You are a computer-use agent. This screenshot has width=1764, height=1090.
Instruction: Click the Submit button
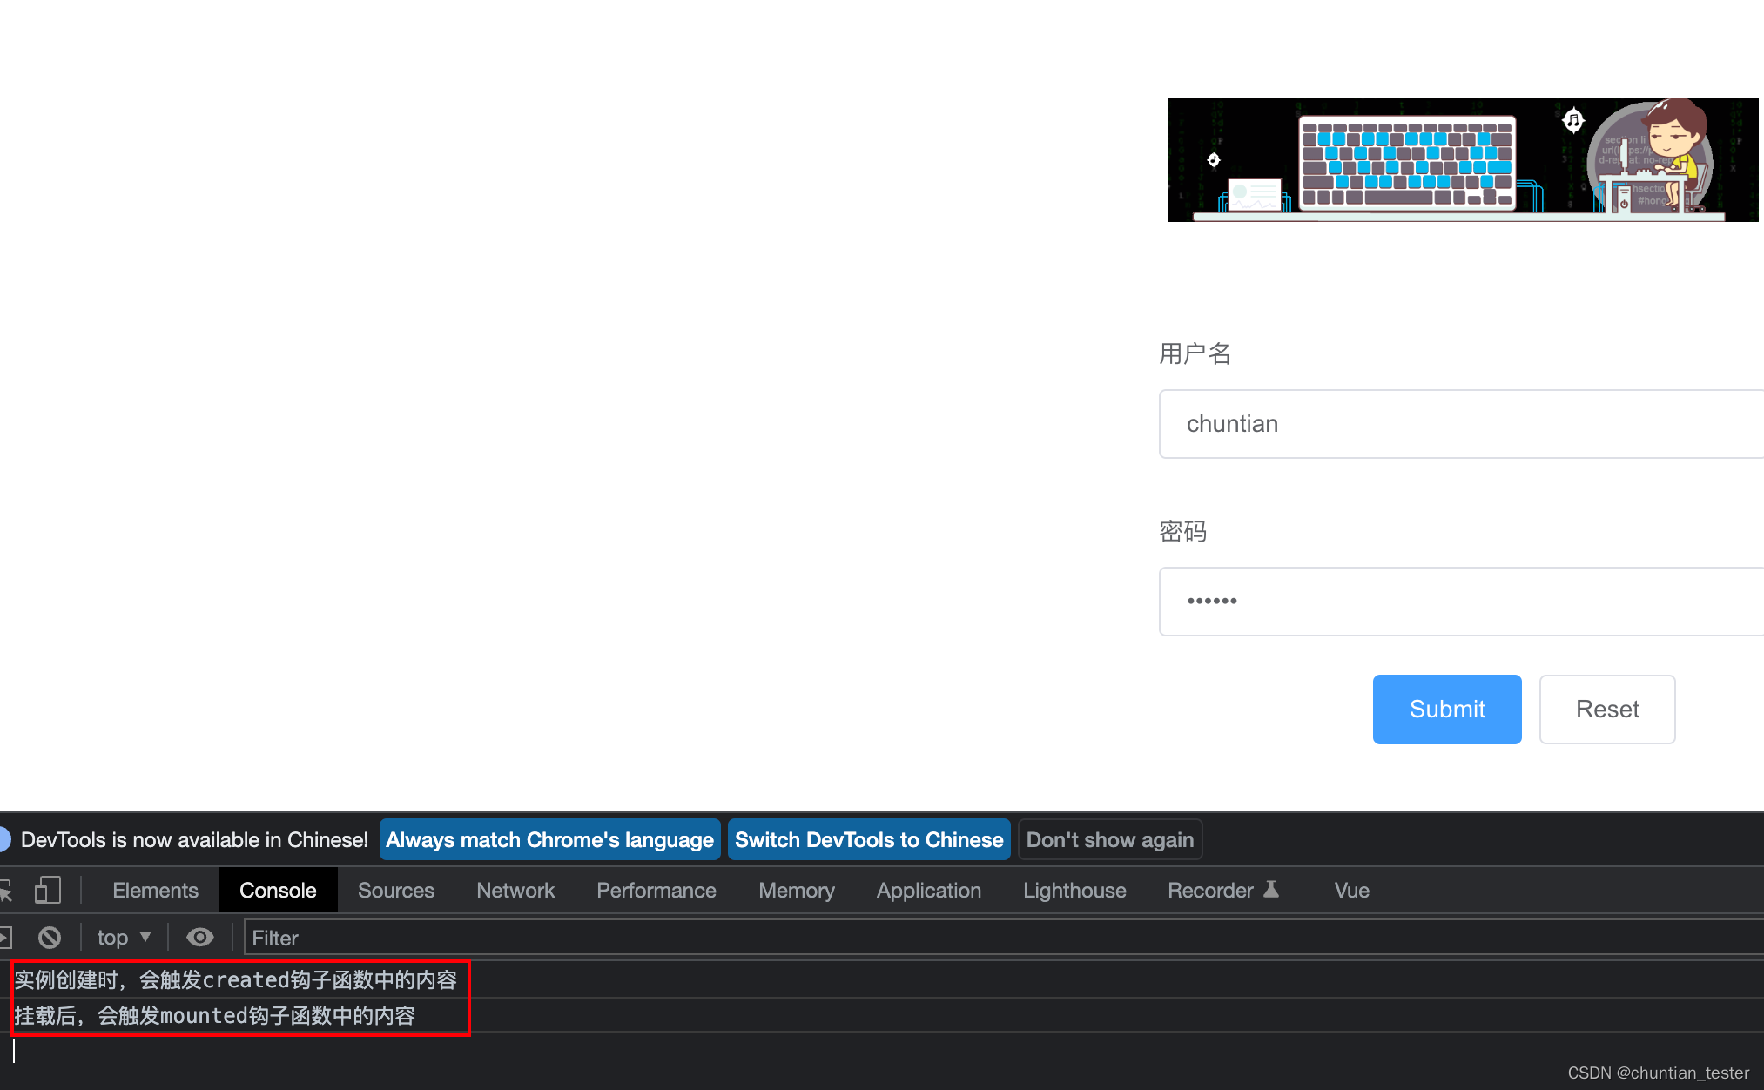tap(1446, 709)
